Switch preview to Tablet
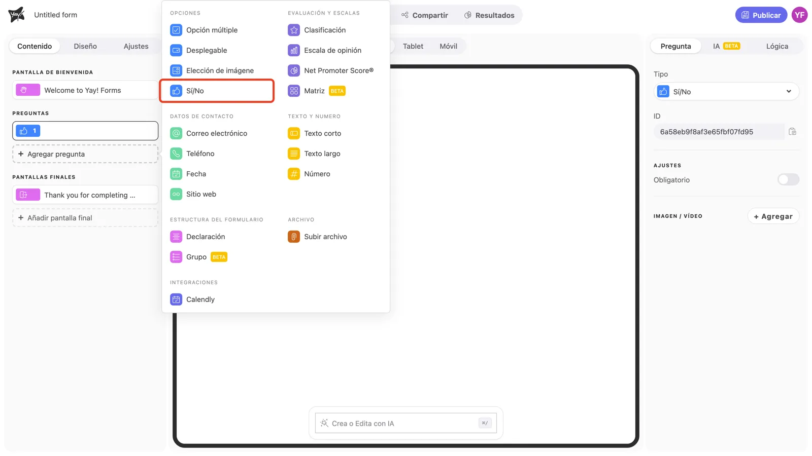The image size is (812, 456). click(413, 46)
